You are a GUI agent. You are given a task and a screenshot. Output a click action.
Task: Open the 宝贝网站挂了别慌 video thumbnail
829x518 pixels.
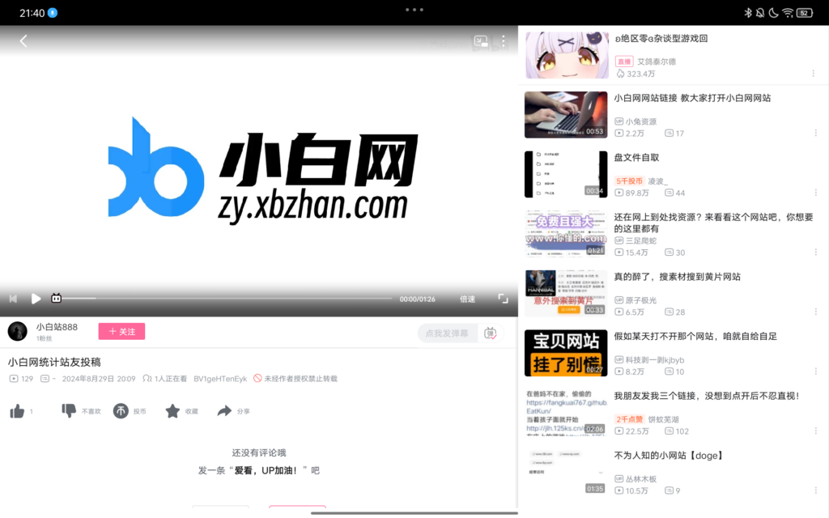[x=566, y=353]
